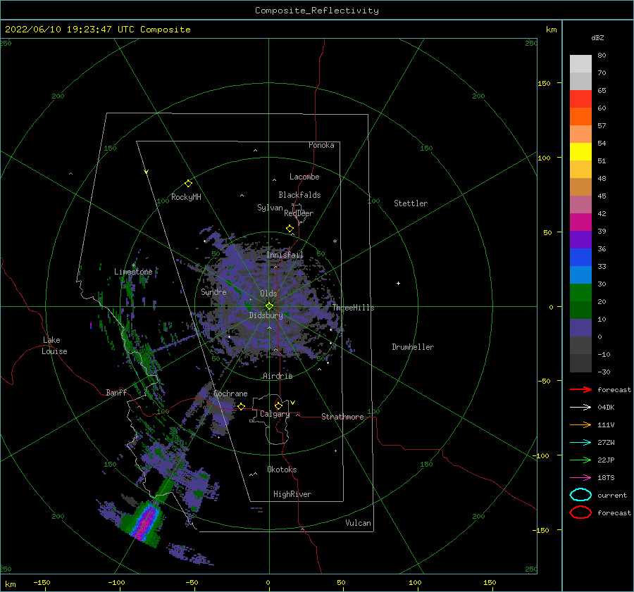The height and width of the screenshot is (592, 634).
Task: Click the Limestone label
Action: (x=133, y=272)
